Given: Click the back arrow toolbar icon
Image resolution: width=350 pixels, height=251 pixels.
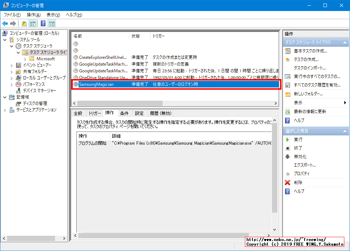Looking at the screenshot, I should click(x=5, y=24).
